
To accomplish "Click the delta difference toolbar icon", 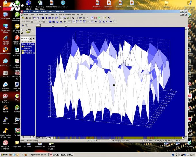I will pos(104,21).
